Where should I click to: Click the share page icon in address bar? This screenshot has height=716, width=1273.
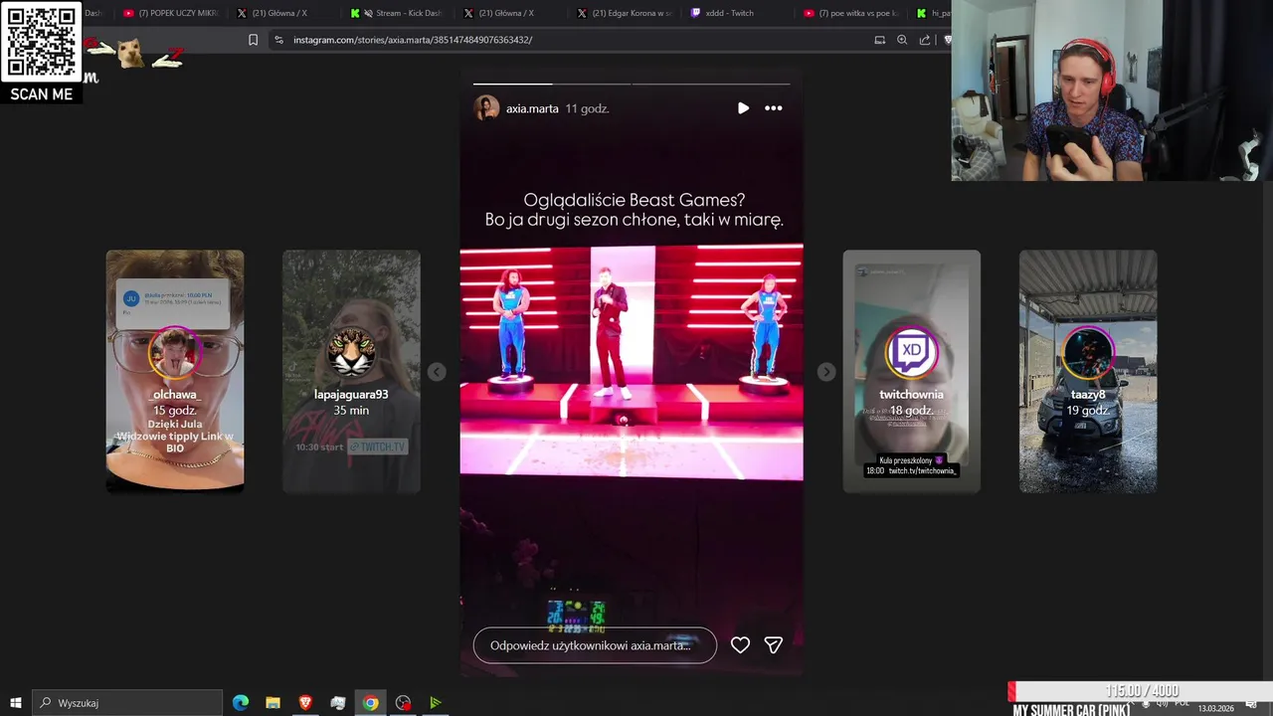click(x=925, y=40)
